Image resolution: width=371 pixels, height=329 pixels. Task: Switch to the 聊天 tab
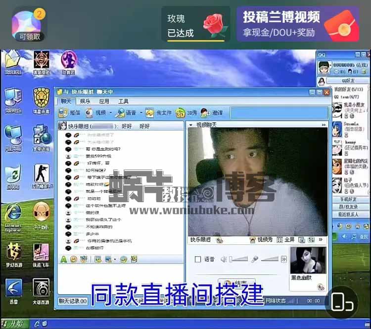point(66,102)
